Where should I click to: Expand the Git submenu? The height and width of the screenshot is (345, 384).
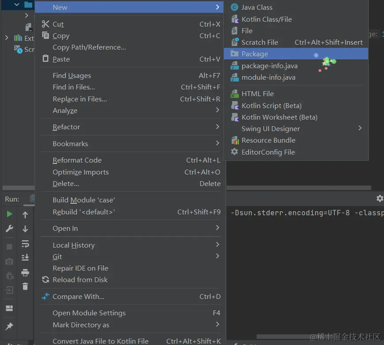coord(218,256)
